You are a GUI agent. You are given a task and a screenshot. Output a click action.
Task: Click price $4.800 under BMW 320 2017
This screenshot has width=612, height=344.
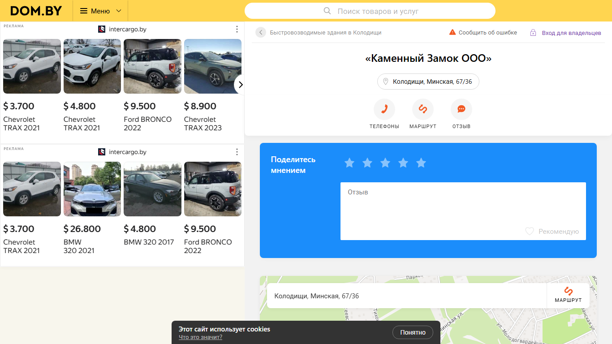(x=140, y=229)
